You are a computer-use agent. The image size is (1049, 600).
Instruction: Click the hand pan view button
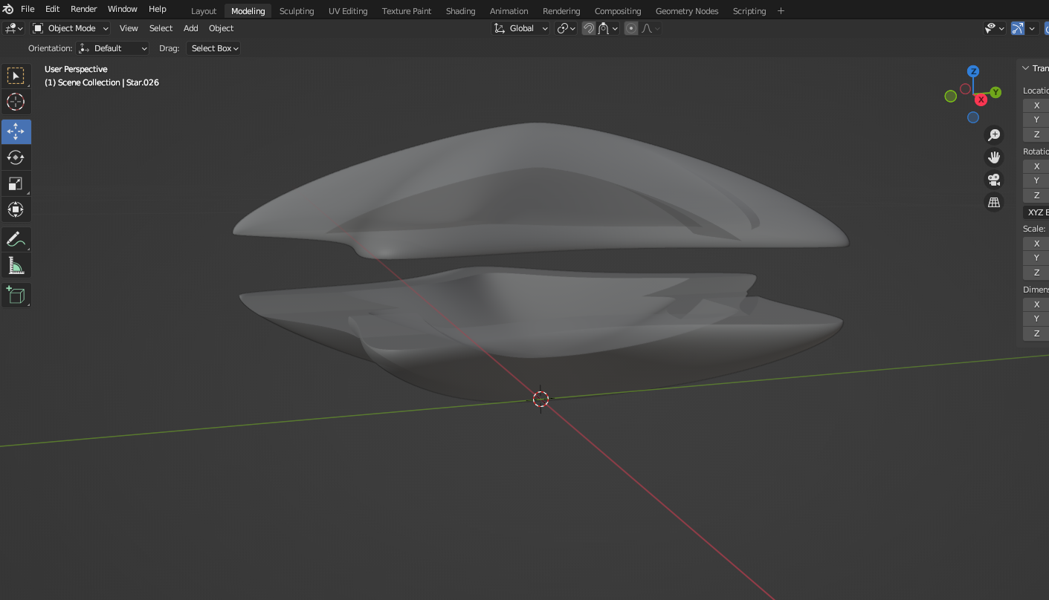point(994,157)
